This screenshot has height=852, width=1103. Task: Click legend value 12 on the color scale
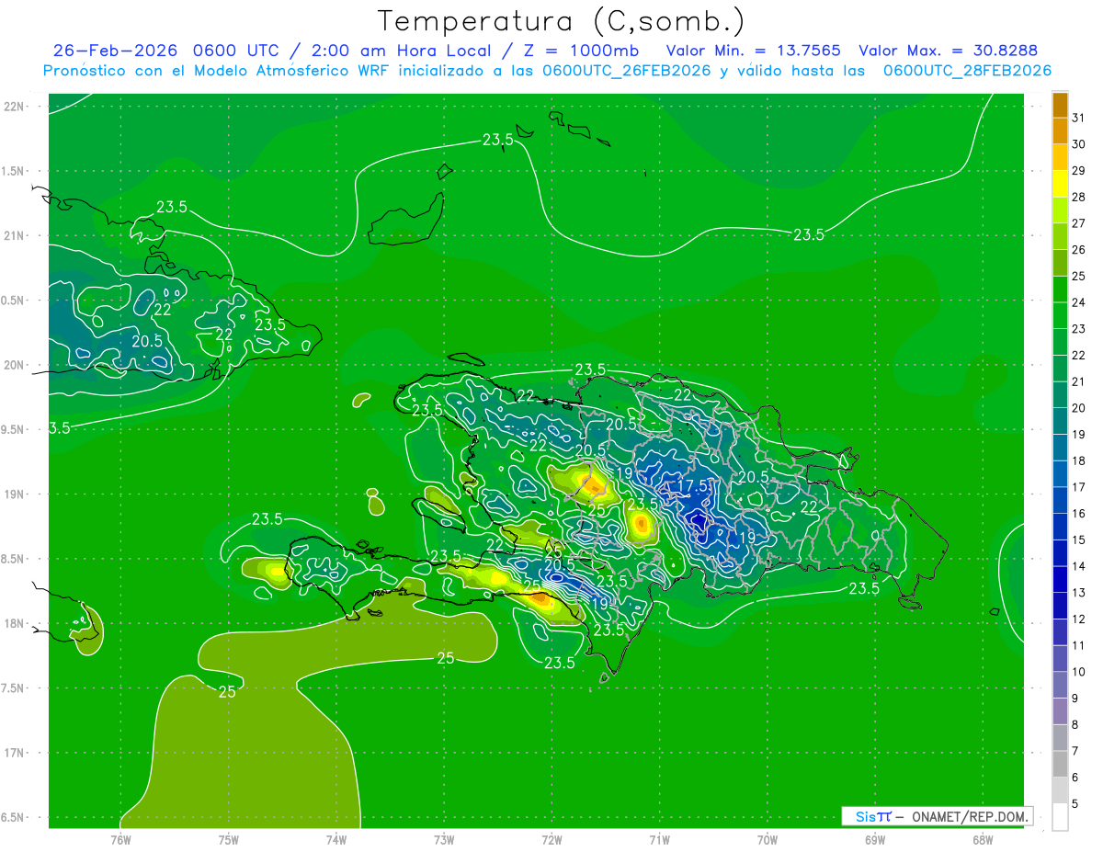pos(1079,619)
